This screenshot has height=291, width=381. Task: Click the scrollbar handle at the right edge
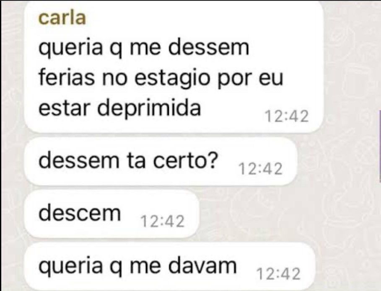pyautogui.click(x=380, y=146)
